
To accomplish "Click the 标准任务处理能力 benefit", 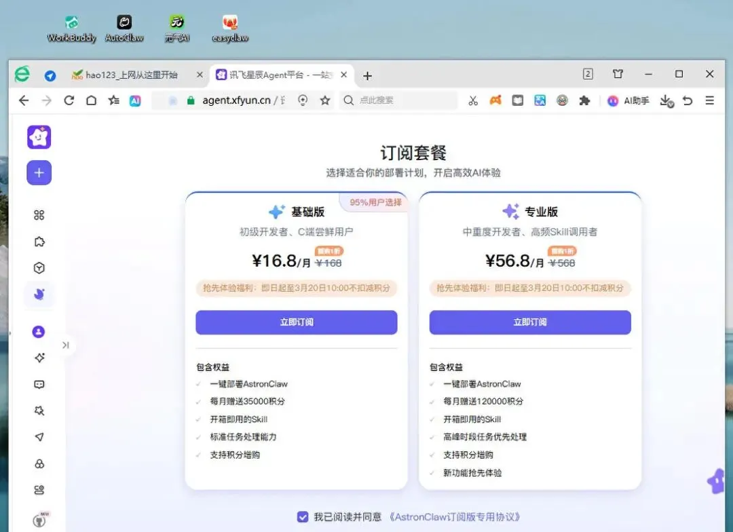I will pos(243,436).
